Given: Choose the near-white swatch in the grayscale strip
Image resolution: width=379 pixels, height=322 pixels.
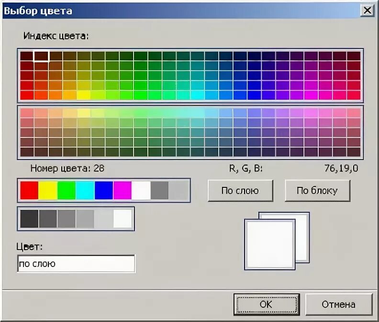Looking at the screenshot, I should click(123, 219).
